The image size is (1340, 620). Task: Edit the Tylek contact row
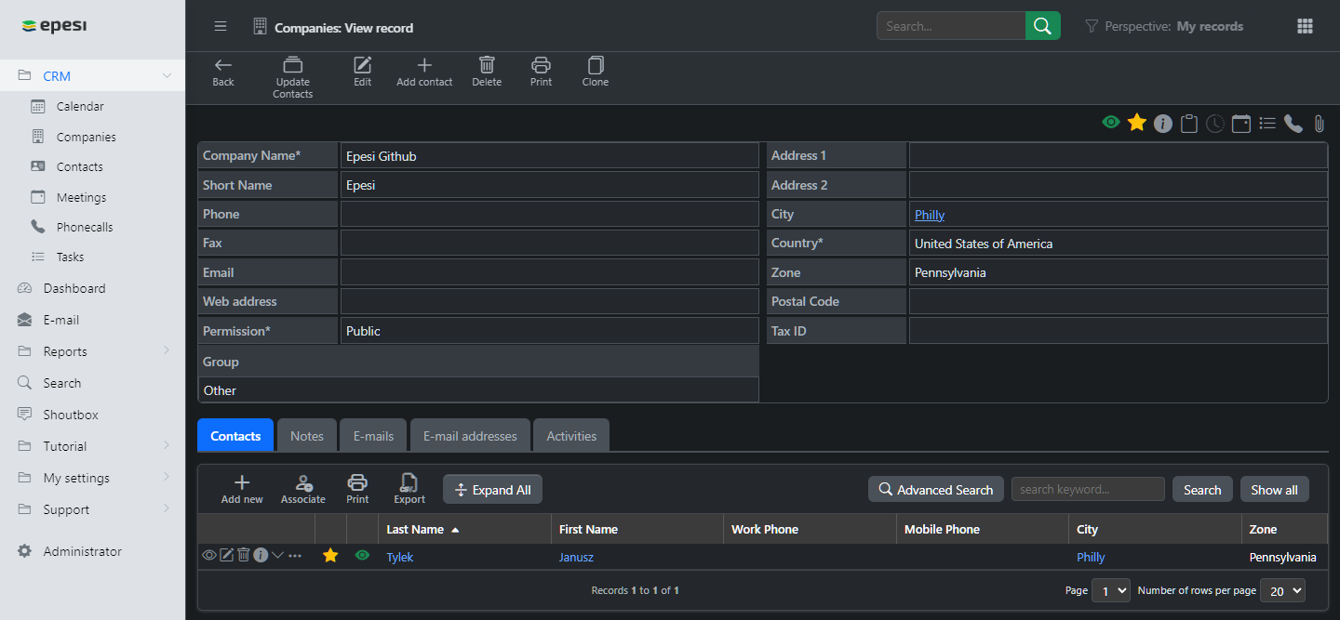click(x=226, y=555)
